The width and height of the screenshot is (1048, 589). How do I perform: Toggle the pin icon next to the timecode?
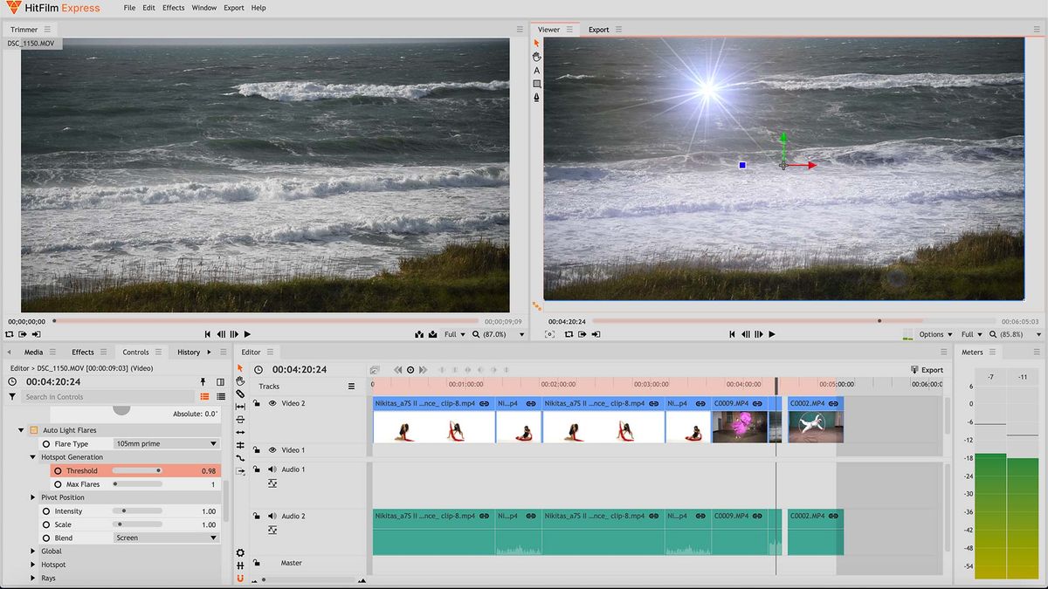pos(203,381)
